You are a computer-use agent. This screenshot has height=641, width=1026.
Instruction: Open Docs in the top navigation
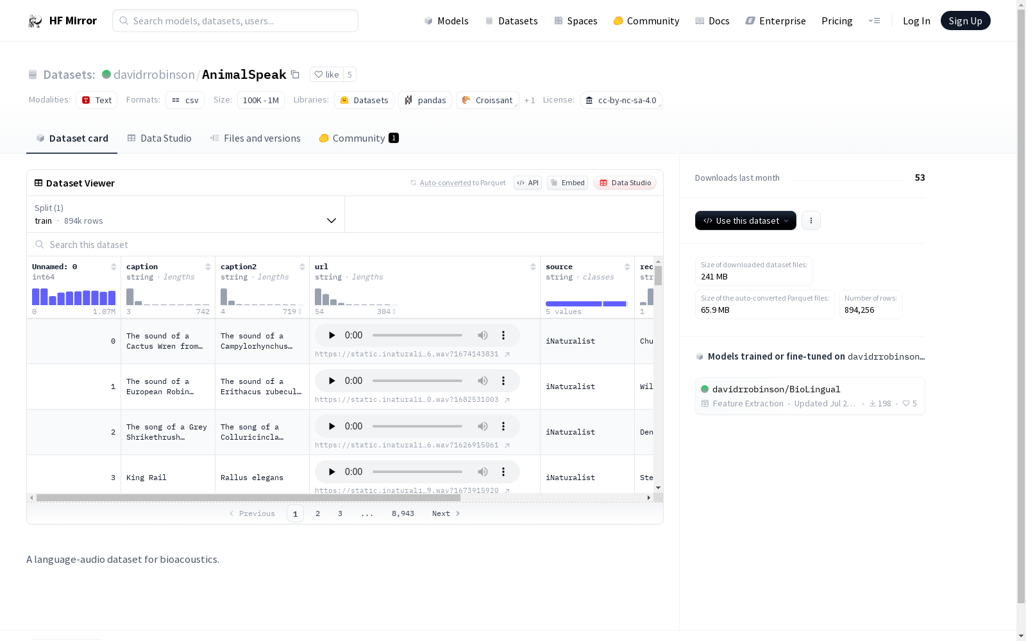coord(712,21)
